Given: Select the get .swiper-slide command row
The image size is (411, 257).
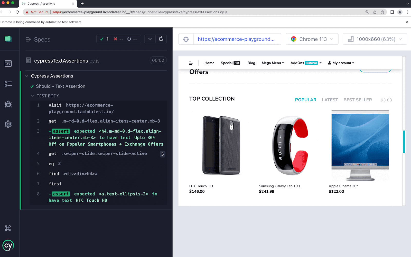Looking at the screenshot, I should pos(99,154).
